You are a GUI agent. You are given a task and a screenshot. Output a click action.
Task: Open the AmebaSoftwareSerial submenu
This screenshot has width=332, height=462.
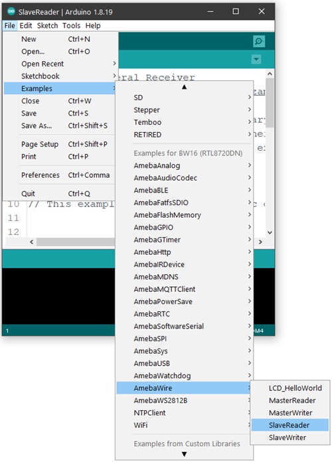(185, 327)
